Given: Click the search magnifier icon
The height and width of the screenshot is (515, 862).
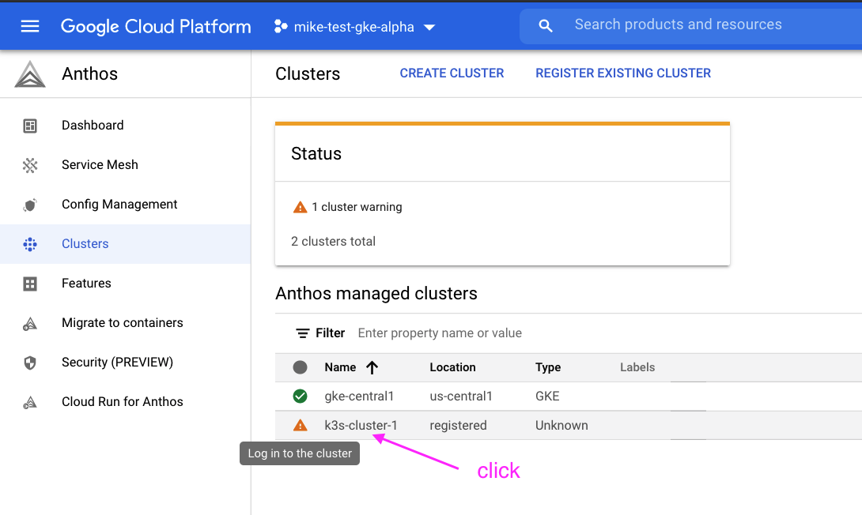Looking at the screenshot, I should click(x=546, y=25).
